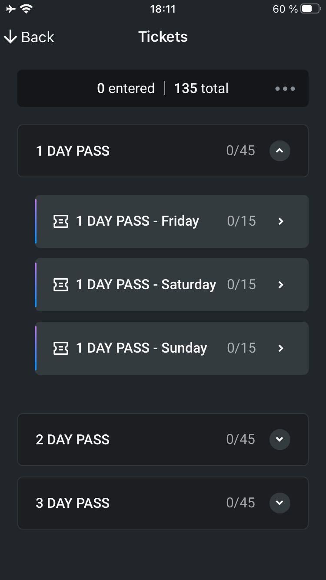Tap the right chevron on Saturday pass row
Viewport: 326px width, 580px height.
(x=281, y=285)
